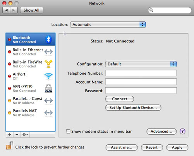Viewport: 194px width, 156px height.
Task: Open help with the question mark button
Action: (182, 131)
